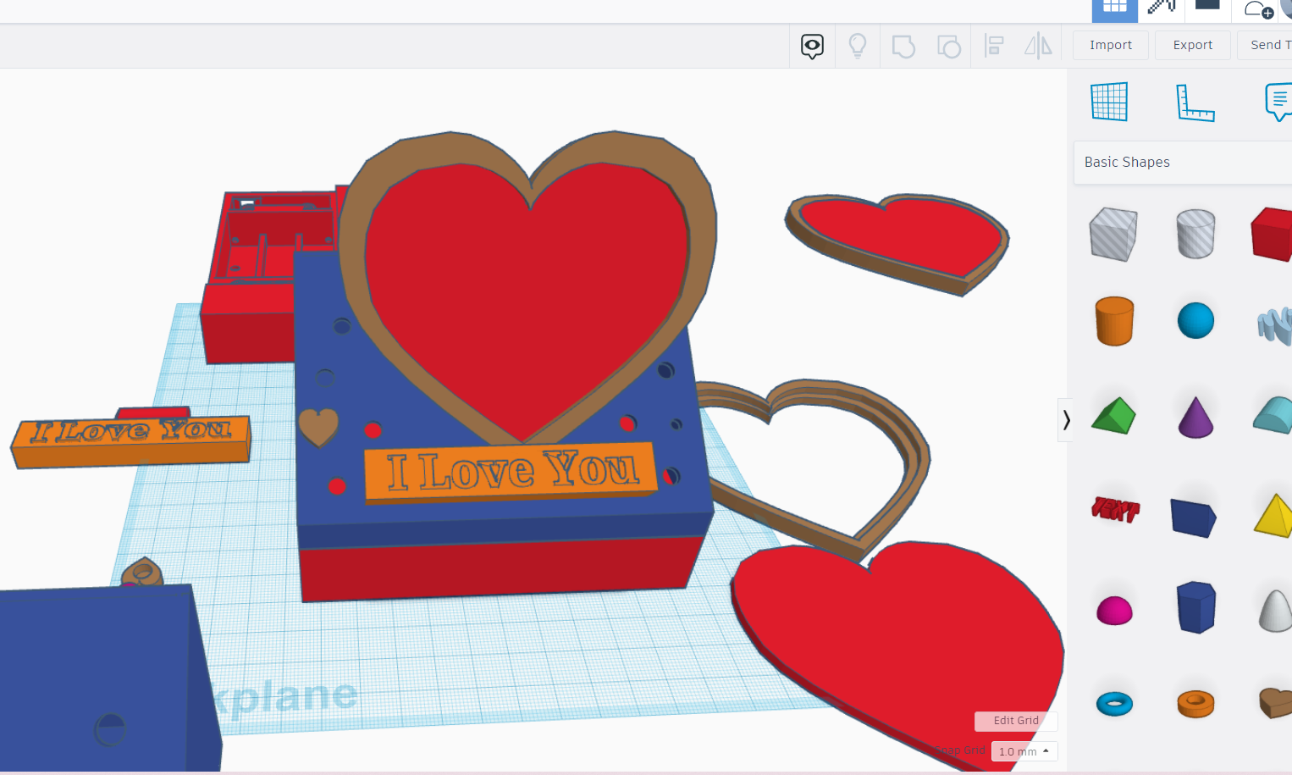Select the Ruler tool icon
The height and width of the screenshot is (775, 1292).
1195,102
